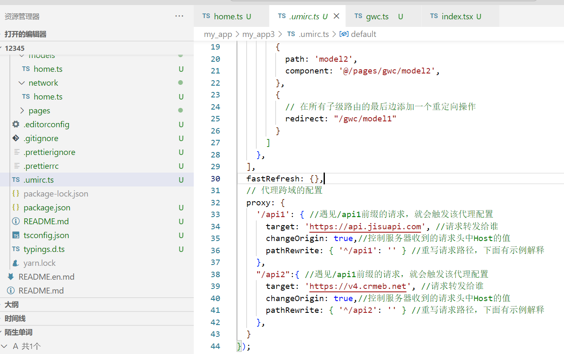The image size is (564, 354).
Task: Place cursor on 'fastRefresh: {},' line
Action: (285, 178)
